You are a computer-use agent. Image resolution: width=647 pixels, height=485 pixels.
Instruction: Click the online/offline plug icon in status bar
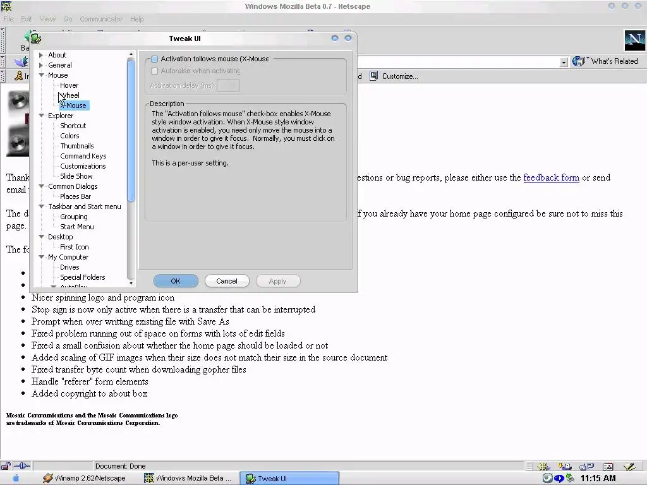point(22,466)
